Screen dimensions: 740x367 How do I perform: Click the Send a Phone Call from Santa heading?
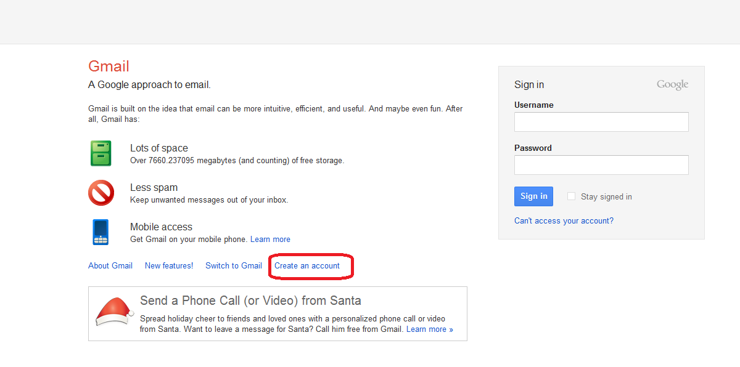click(250, 301)
